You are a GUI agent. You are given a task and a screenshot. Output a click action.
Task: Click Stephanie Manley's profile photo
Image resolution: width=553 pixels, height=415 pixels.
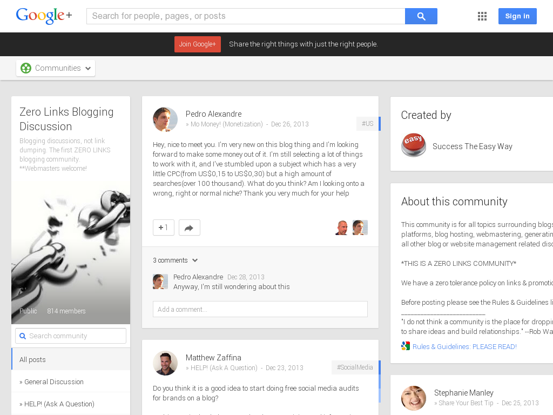(x=414, y=398)
